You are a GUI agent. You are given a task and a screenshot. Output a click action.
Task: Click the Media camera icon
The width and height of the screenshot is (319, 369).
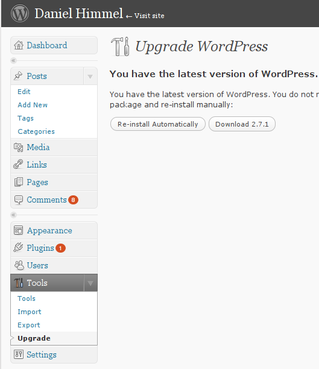[x=18, y=147]
